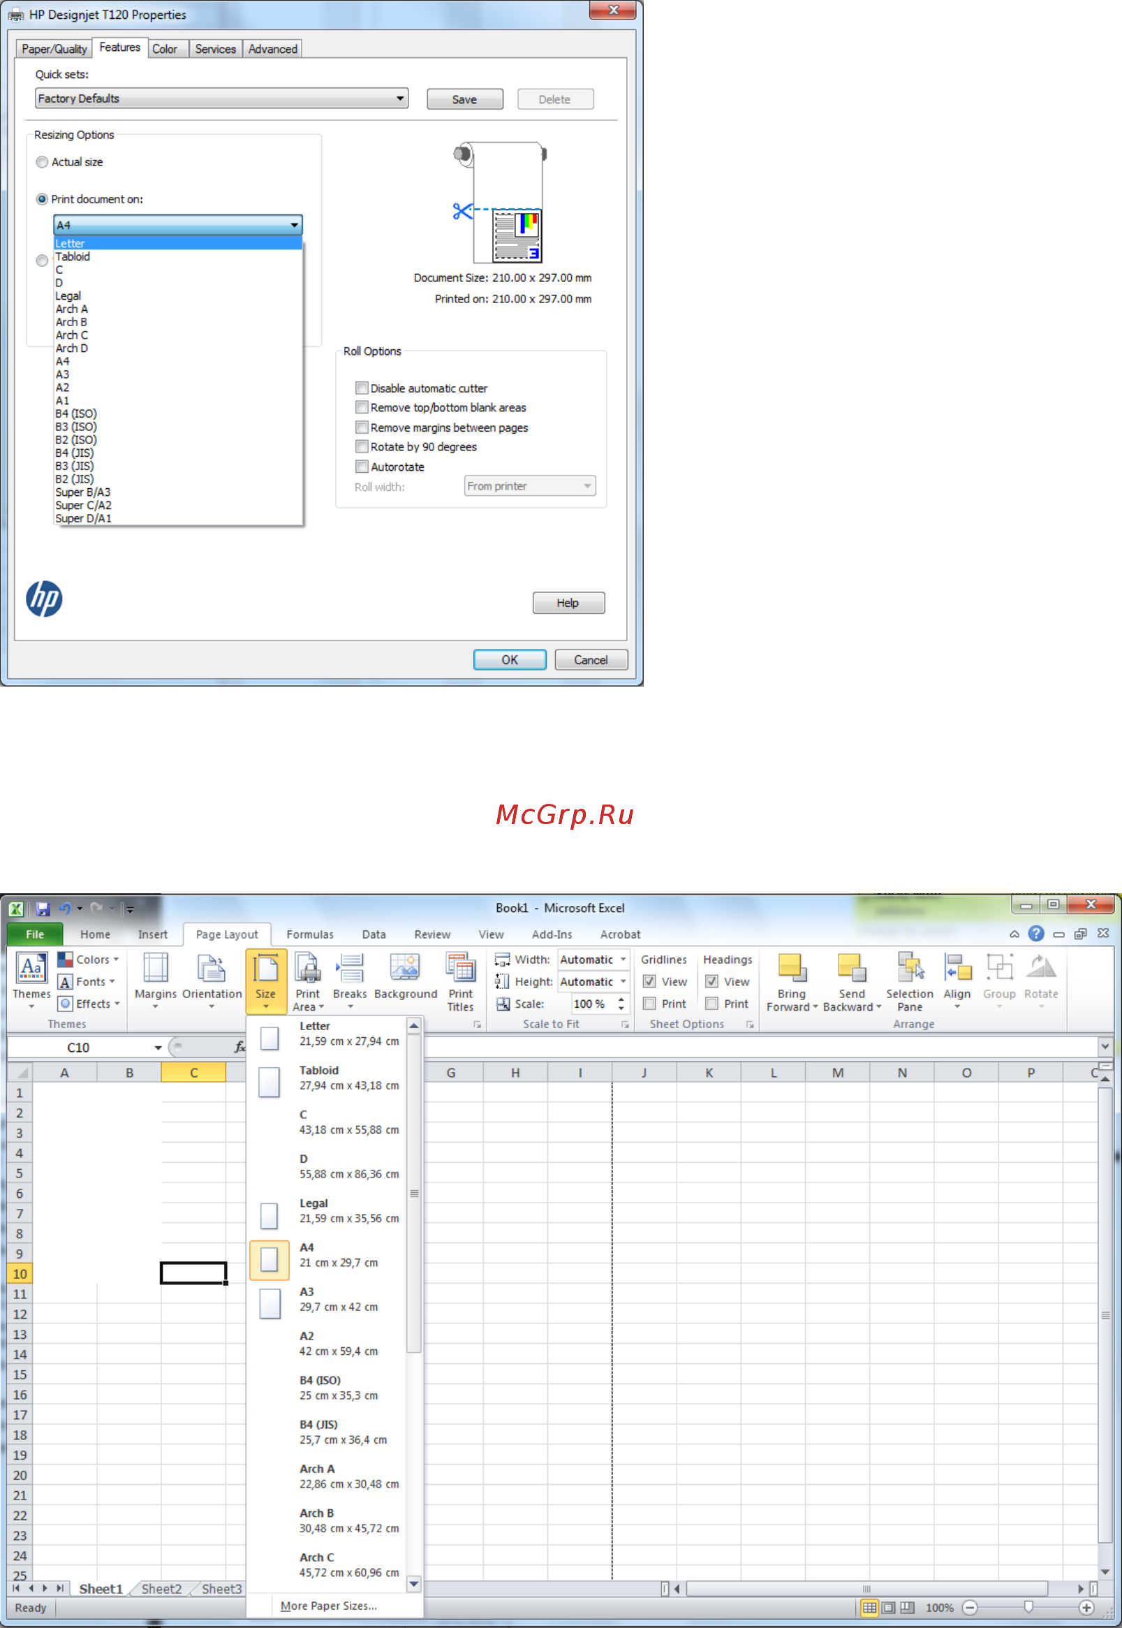This screenshot has width=1122, height=1628.
Task: Open the Roll width From printer dropdown
Action: click(x=529, y=486)
